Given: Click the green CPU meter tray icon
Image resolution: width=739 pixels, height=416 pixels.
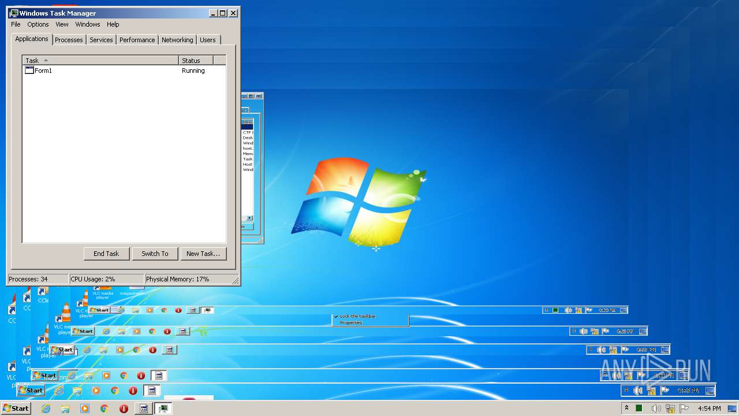Looking at the screenshot, I should coord(639,408).
